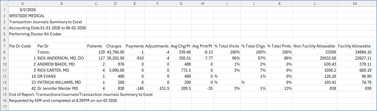
Task: Click the WESTSIDE MEDICAL cell
Action: point(22,16)
